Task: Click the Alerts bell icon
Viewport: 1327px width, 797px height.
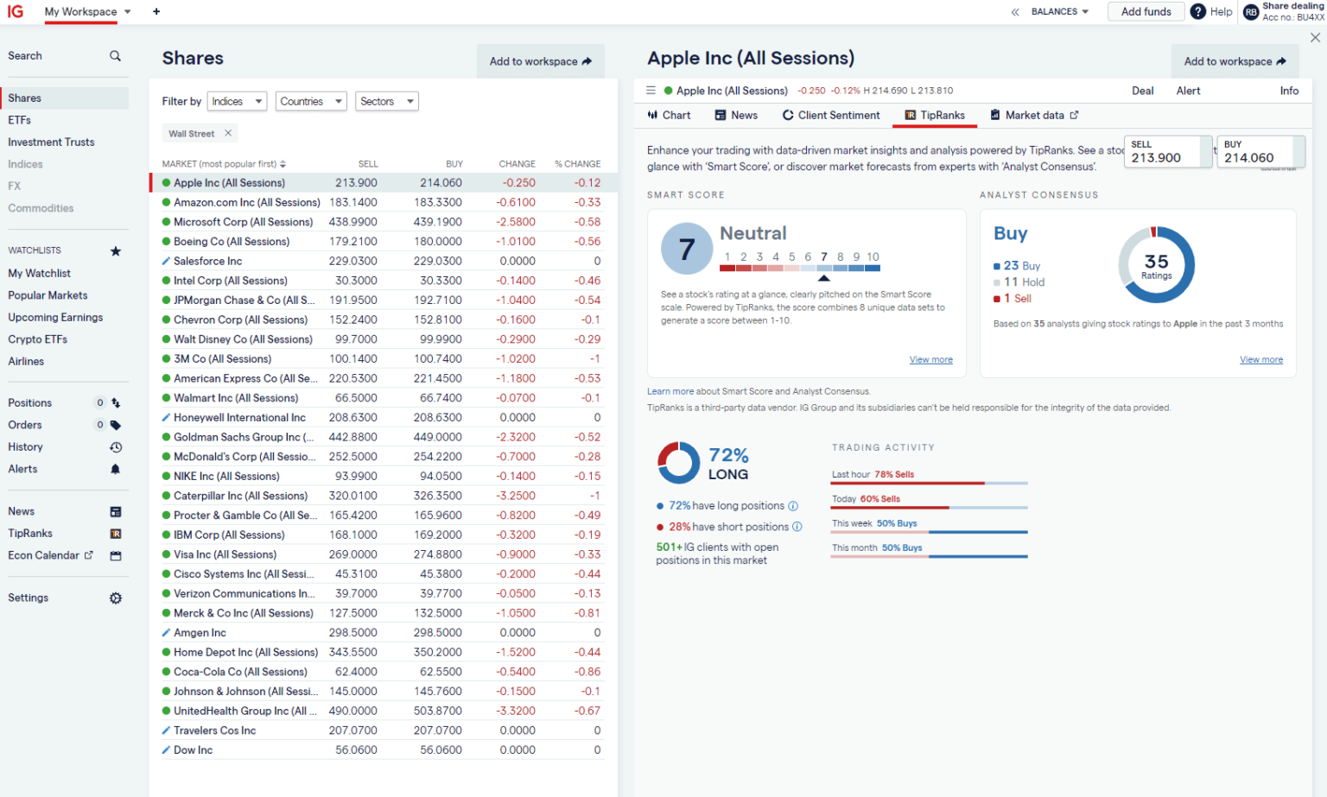Action: tap(116, 469)
